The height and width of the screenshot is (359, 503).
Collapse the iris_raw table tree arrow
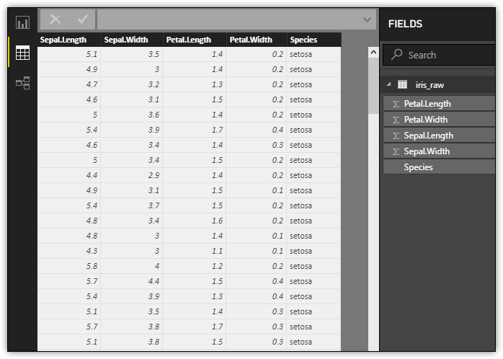coord(388,85)
